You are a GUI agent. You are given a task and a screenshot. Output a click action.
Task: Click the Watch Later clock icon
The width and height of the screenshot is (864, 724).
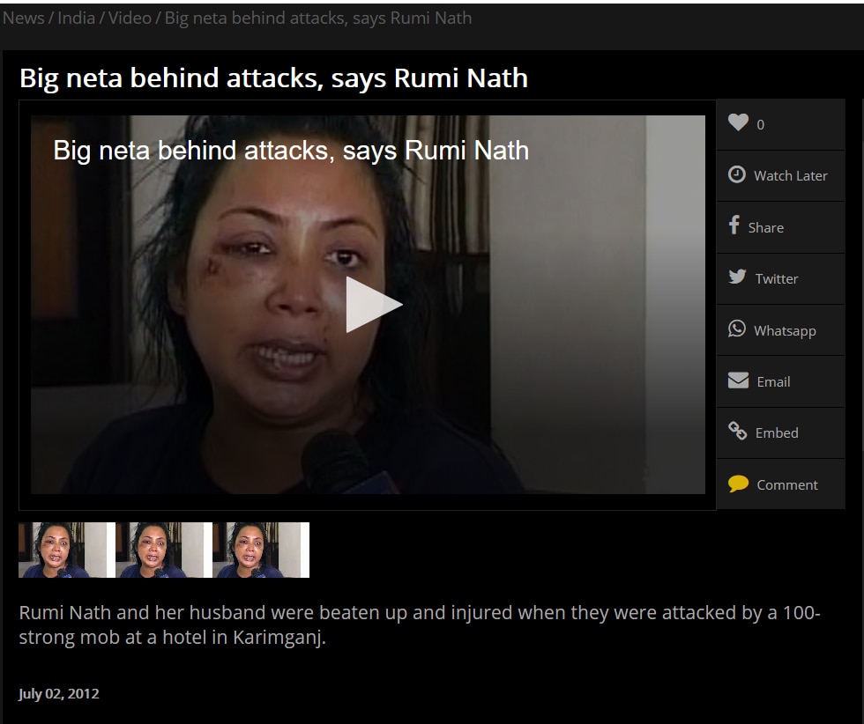737,174
